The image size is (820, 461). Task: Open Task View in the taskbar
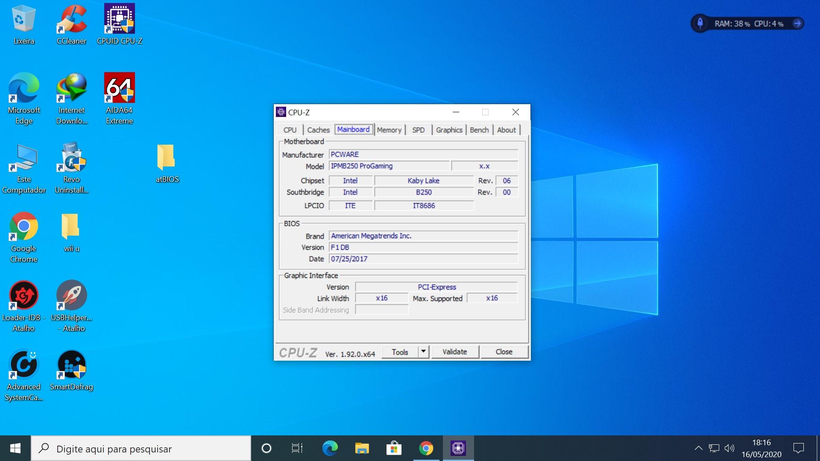297,448
